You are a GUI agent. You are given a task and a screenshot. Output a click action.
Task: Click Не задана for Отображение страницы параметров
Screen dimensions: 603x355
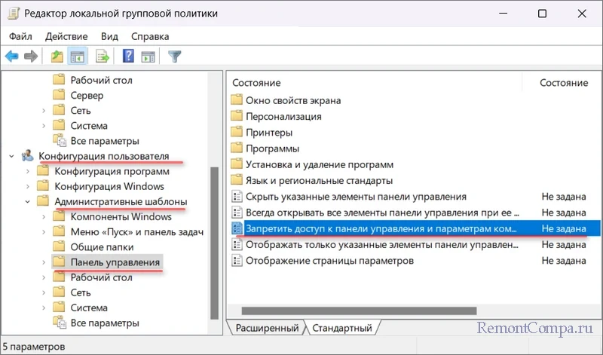click(563, 261)
